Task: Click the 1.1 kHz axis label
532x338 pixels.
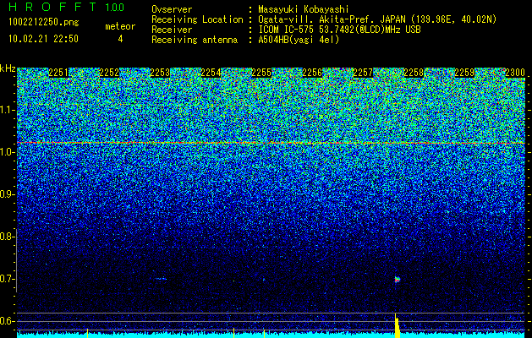Action: 6,110
